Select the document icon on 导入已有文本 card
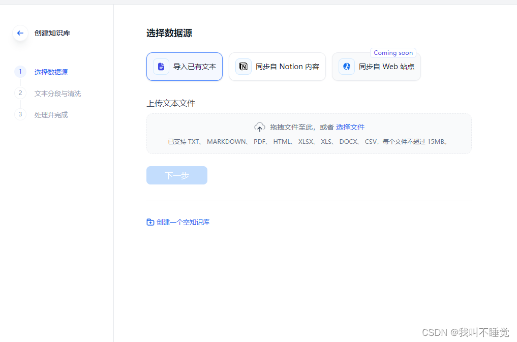The width and height of the screenshot is (517, 342). point(161,66)
